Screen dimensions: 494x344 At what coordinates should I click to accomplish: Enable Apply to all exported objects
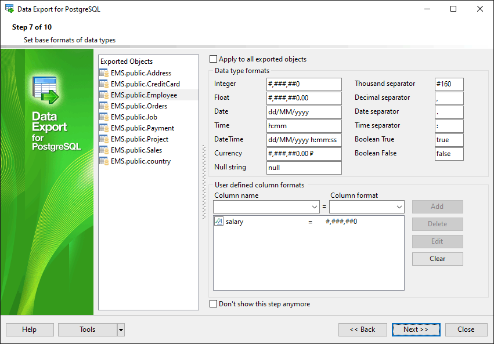pos(214,59)
